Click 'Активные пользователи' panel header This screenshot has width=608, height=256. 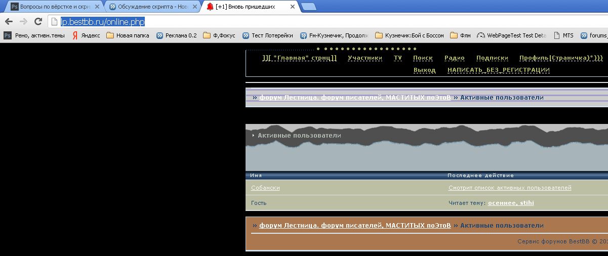coord(299,136)
